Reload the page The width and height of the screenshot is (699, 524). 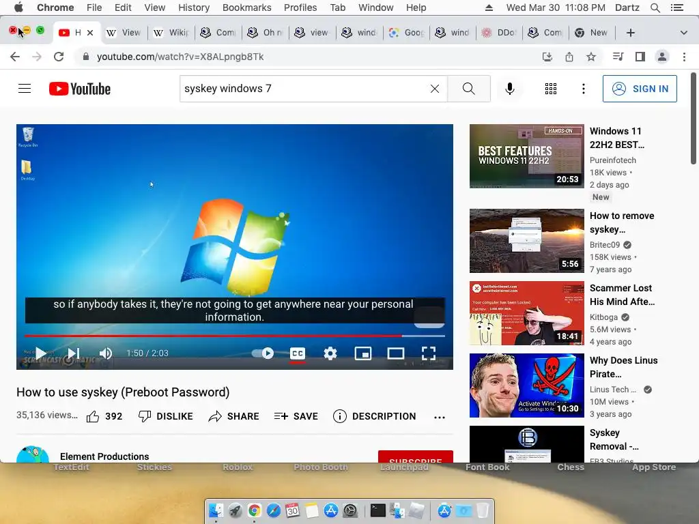(x=59, y=57)
